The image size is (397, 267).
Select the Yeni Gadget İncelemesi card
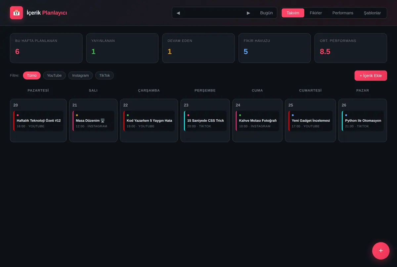[x=310, y=121]
